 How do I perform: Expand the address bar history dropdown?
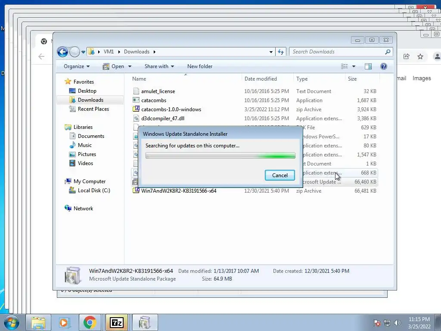[x=271, y=52]
